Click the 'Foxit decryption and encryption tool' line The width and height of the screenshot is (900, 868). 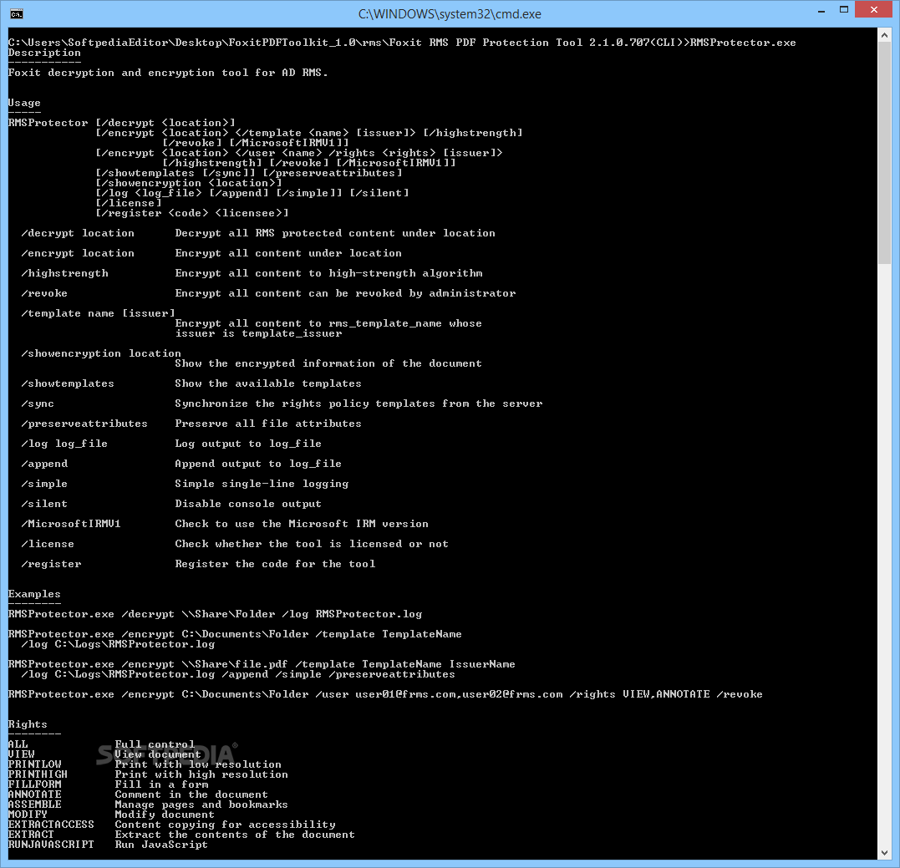[x=168, y=73]
